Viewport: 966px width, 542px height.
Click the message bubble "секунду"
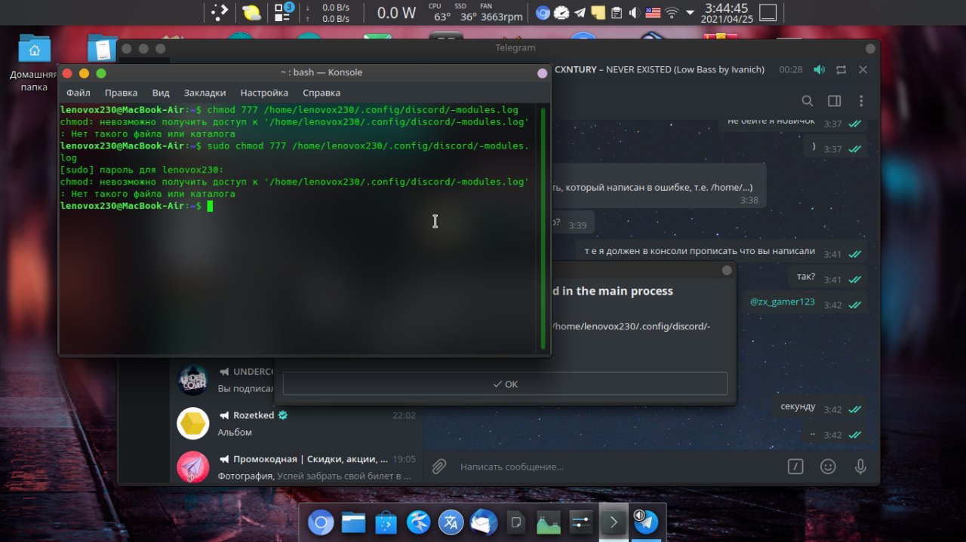pyautogui.click(x=820, y=408)
